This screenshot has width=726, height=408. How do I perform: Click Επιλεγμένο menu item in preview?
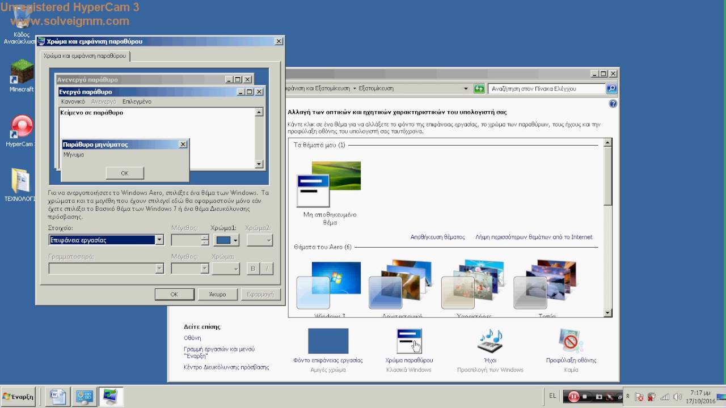pos(137,101)
